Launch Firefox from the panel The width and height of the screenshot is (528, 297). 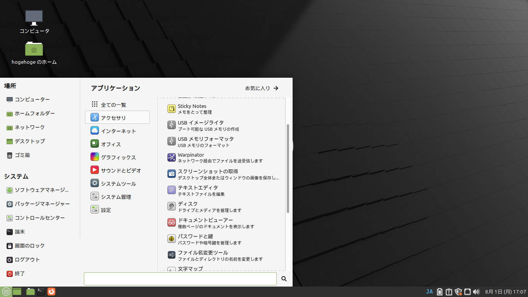point(51,292)
